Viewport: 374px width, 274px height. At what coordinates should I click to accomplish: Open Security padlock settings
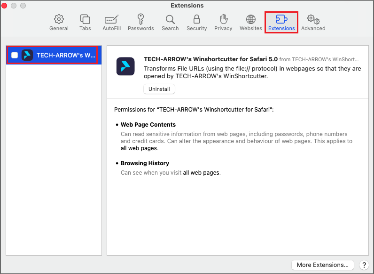(x=196, y=23)
